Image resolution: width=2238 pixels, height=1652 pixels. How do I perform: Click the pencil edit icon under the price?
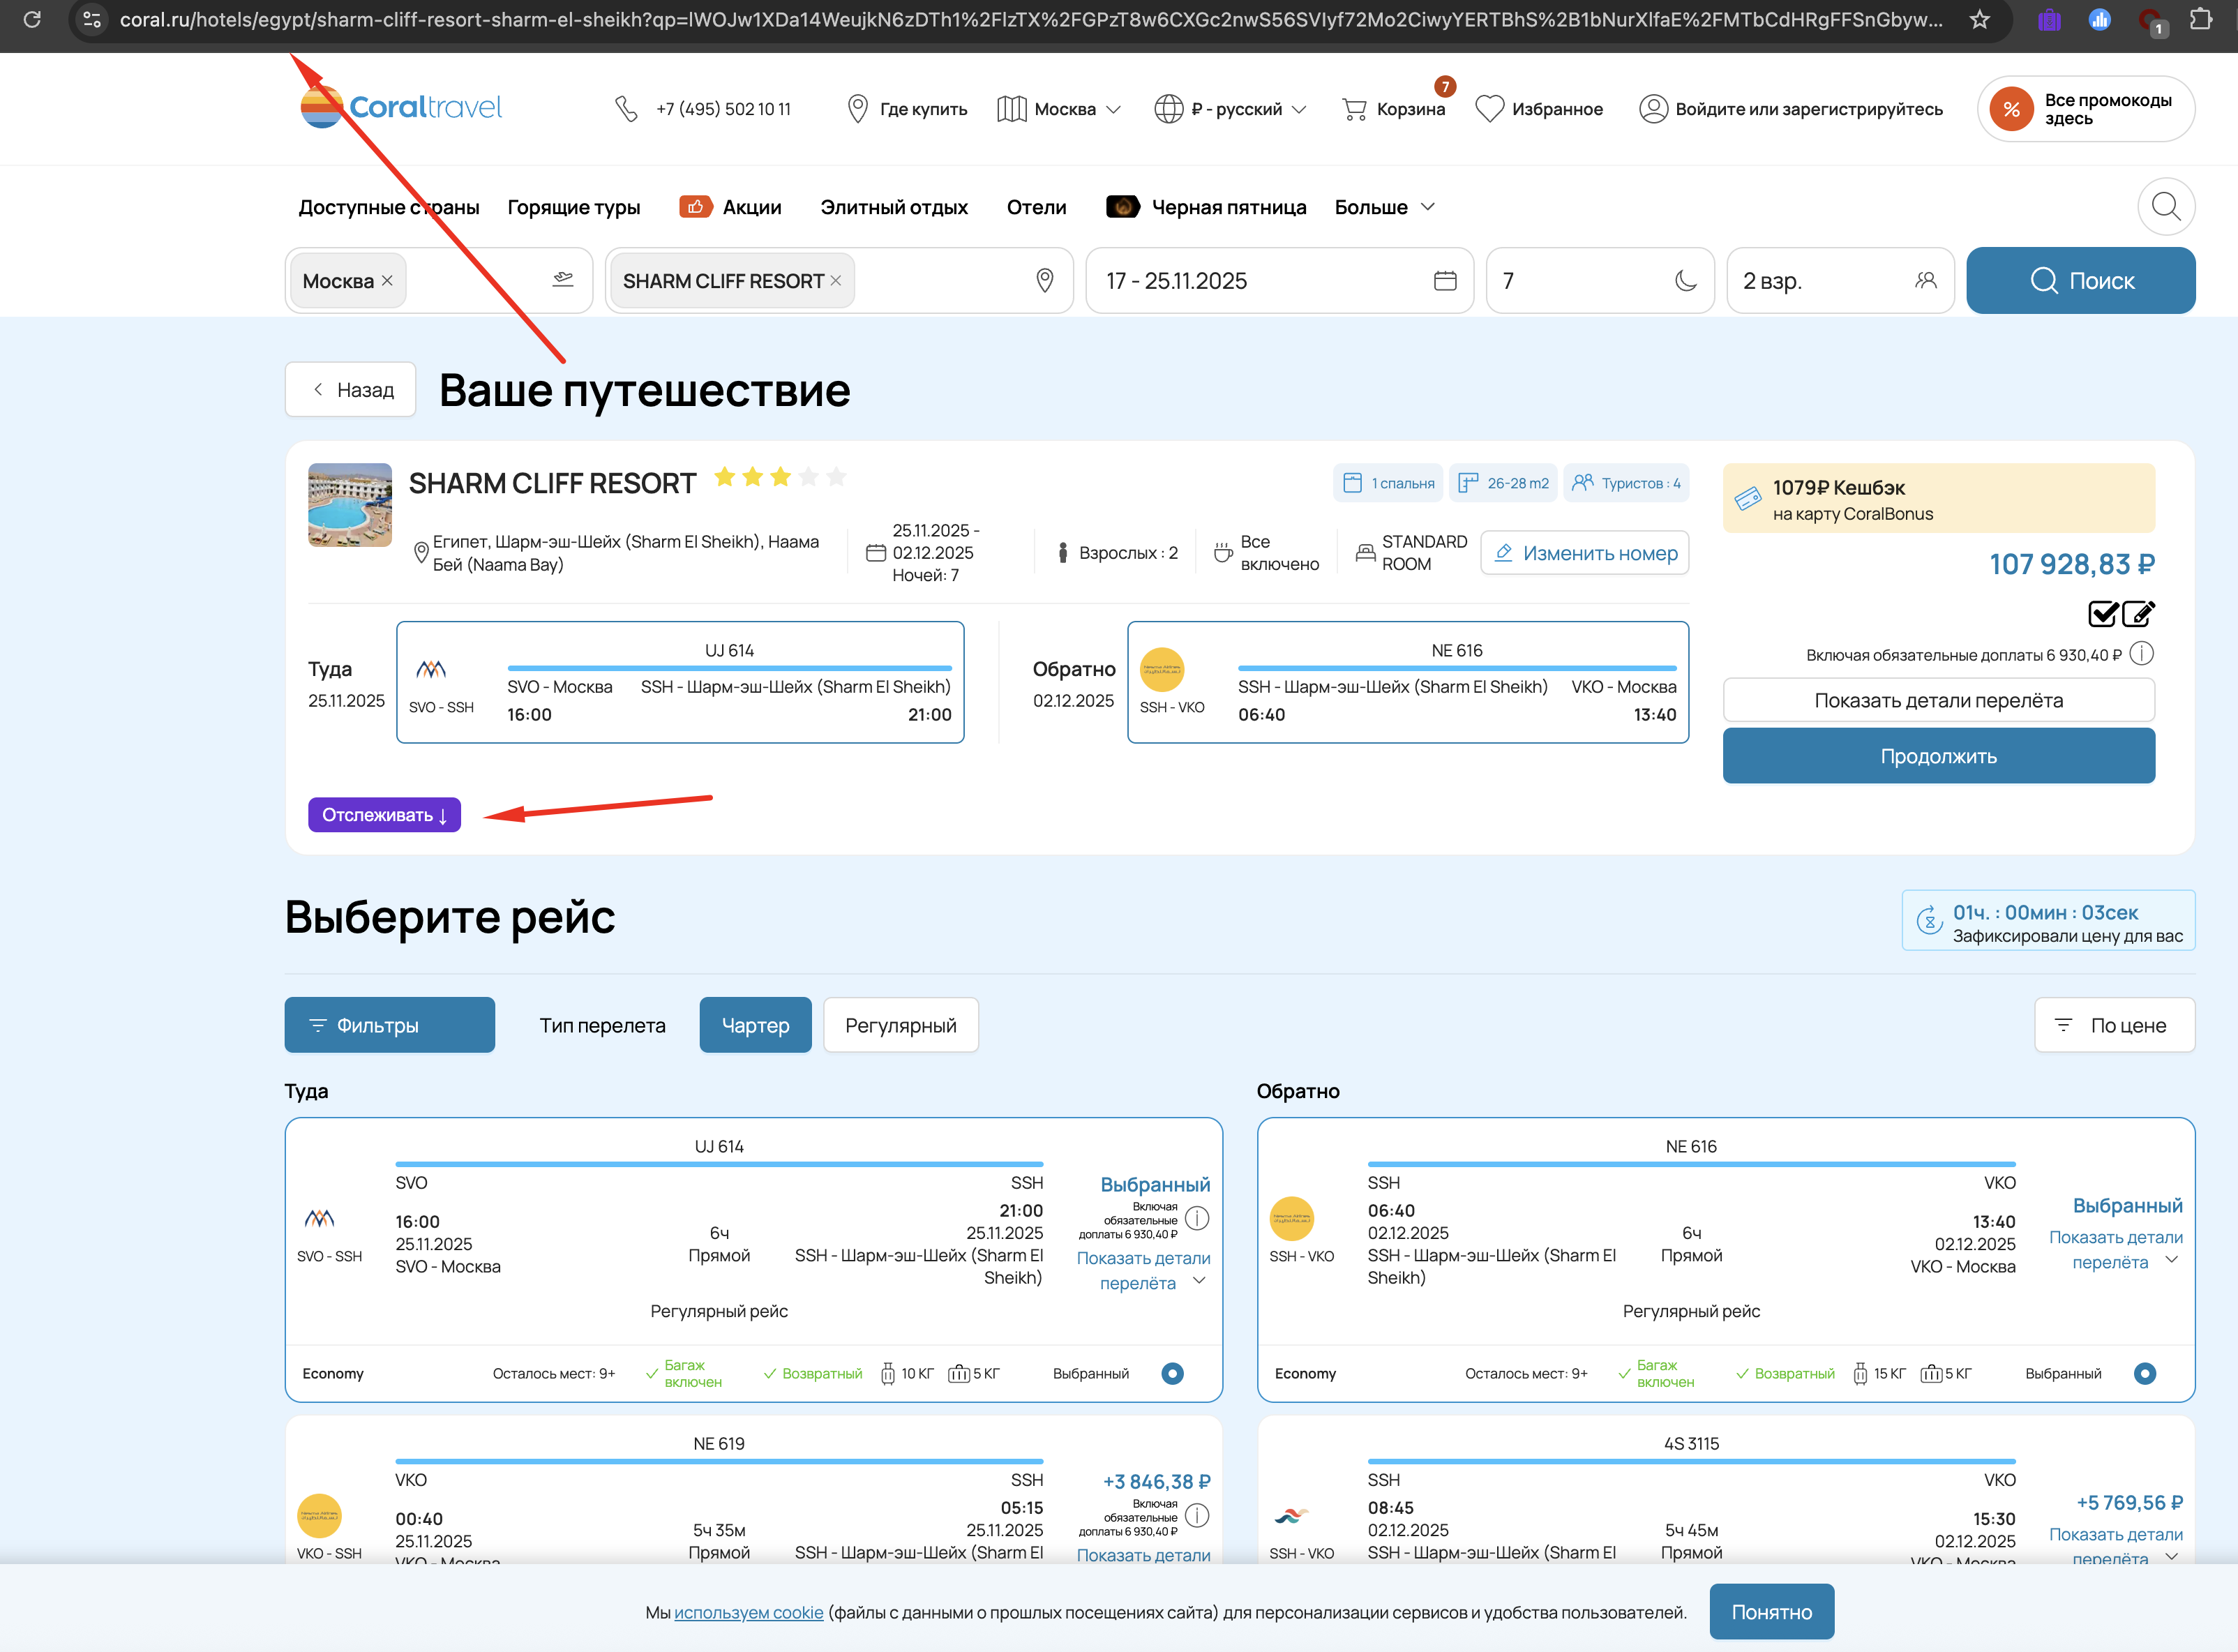click(2138, 613)
